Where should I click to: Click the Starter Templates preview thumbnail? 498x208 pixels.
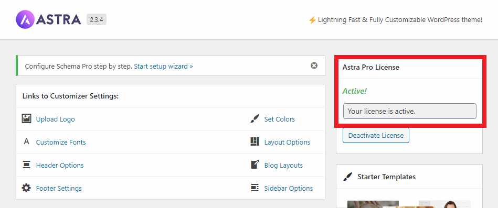[409, 204]
